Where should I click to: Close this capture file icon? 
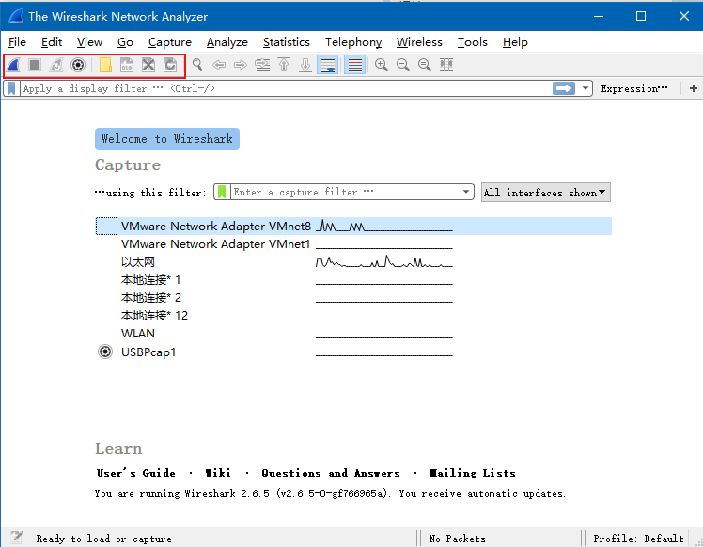148,65
